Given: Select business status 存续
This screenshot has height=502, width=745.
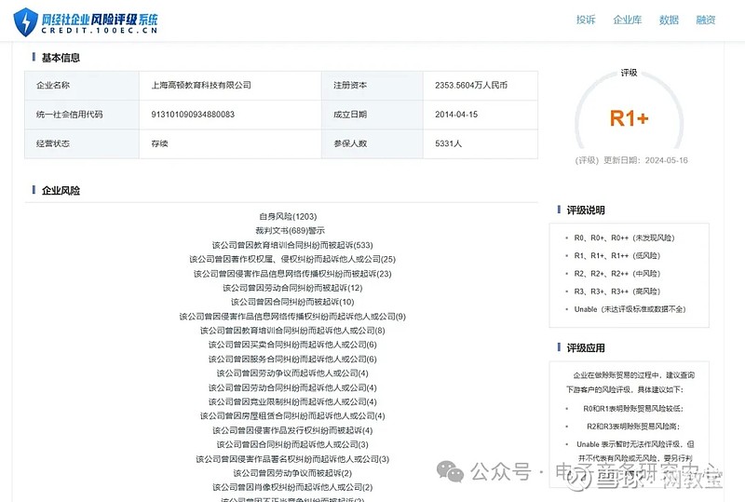Looking at the screenshot, I should pos(159,143).
